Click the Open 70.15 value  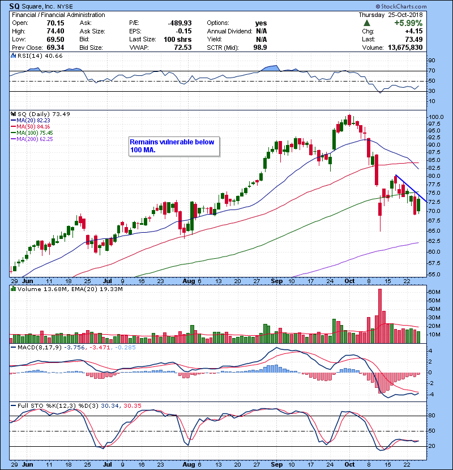[x=55, y=23]
